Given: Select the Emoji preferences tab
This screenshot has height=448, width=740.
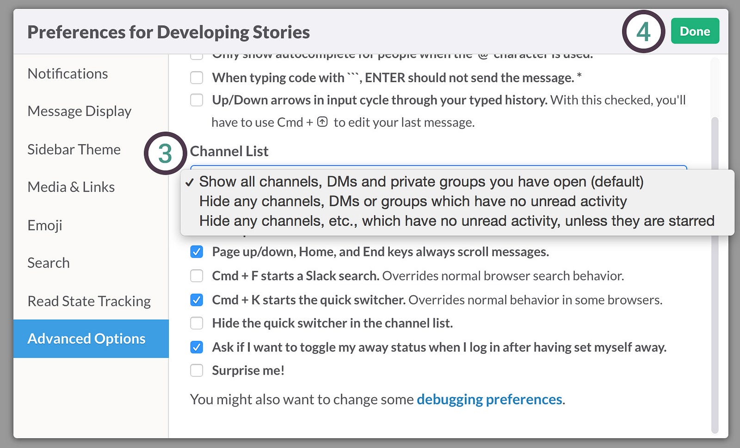Looking at the screenshot, I should 45,225.
